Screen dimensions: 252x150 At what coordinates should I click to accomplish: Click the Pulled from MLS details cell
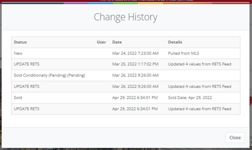click(x=184, y=53)
